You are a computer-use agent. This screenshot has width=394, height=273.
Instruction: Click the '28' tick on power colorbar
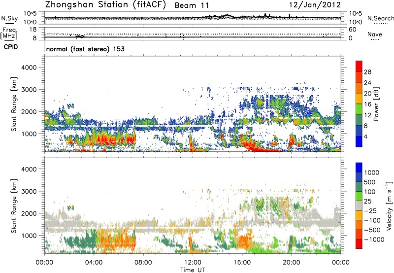point(367,72)
